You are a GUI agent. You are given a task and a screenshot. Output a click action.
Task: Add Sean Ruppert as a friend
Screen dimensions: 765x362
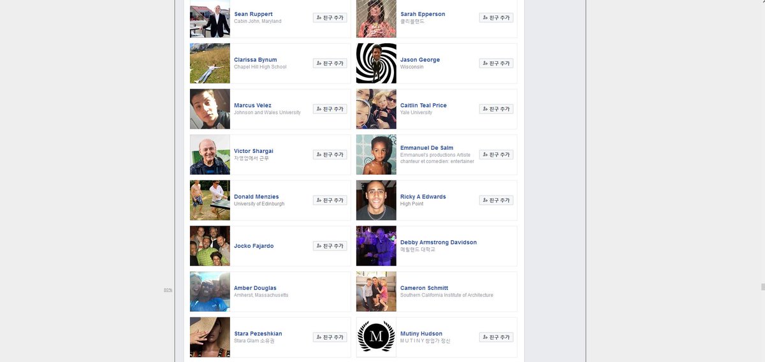coord(330,18)
